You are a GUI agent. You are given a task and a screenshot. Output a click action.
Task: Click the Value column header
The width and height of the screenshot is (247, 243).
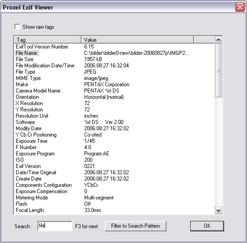[137, 40]
